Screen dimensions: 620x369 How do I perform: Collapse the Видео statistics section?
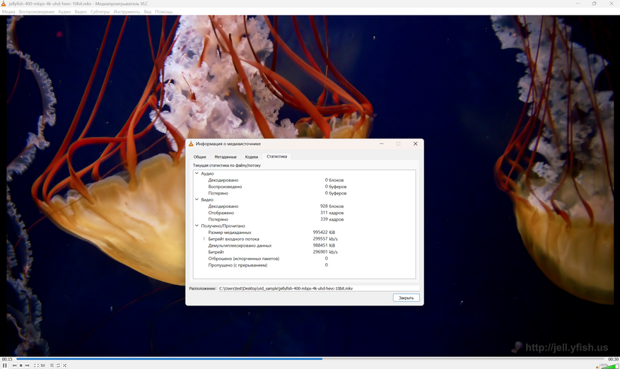pyautogui.click(x=197, y=200)
